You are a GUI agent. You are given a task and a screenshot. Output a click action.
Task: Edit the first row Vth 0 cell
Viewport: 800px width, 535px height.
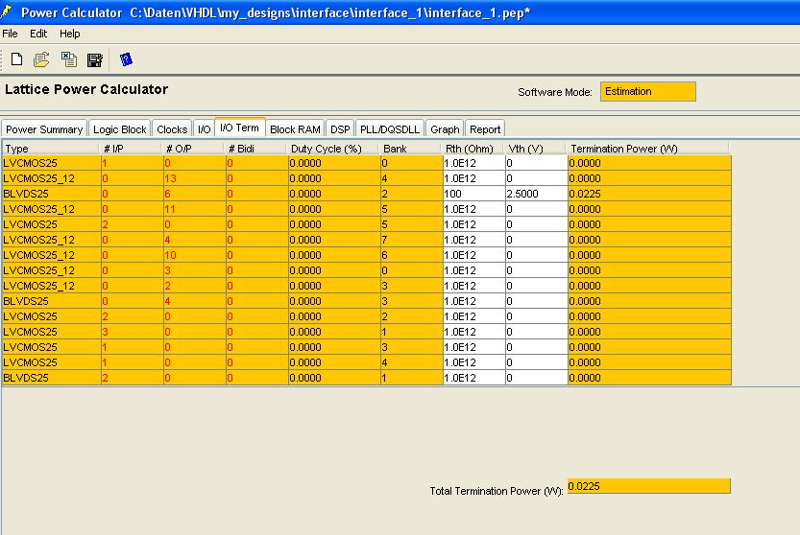(x=536, y=163)
